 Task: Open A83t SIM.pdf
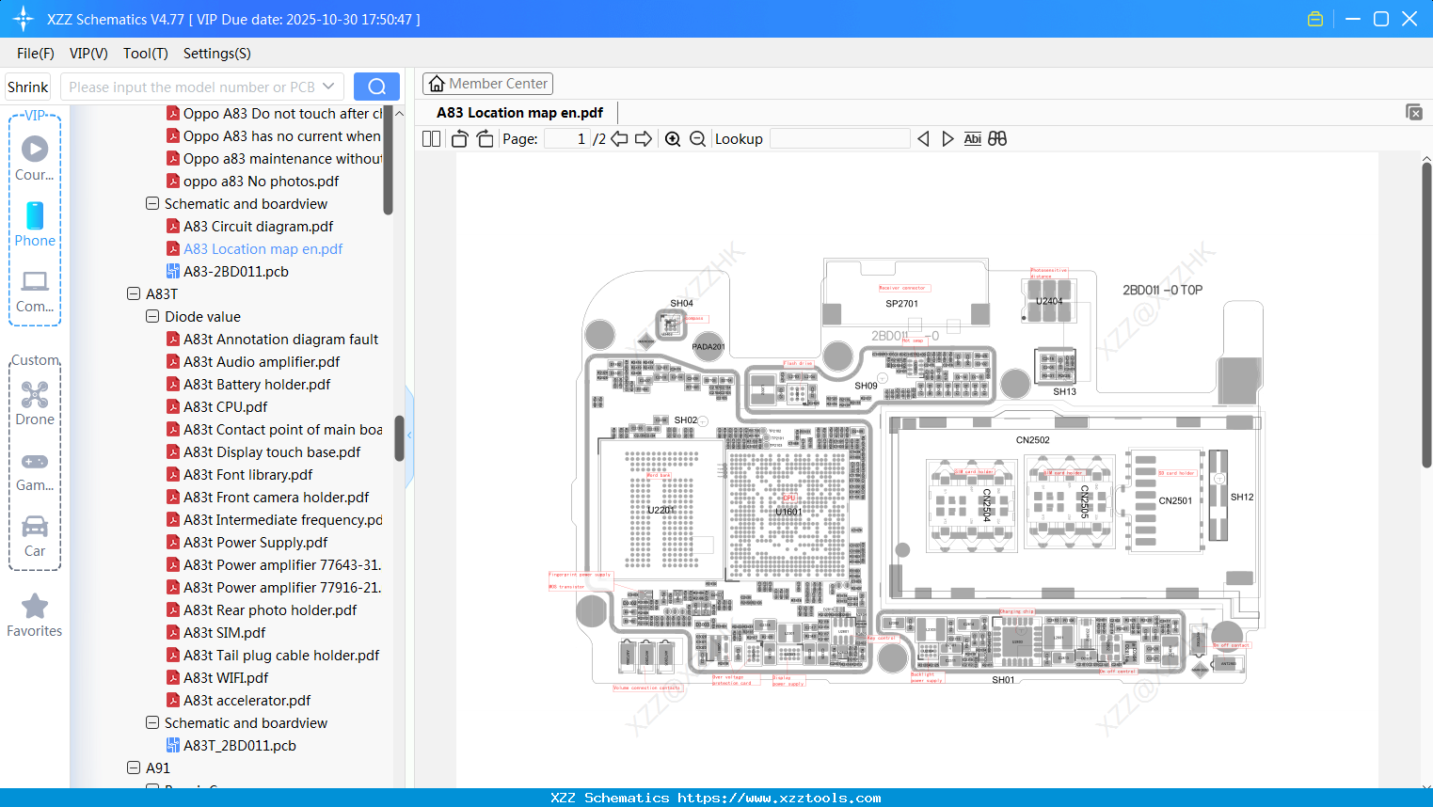point(224,633)
